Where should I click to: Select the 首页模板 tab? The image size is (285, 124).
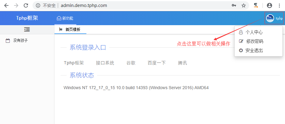click(x=70, y=29)
